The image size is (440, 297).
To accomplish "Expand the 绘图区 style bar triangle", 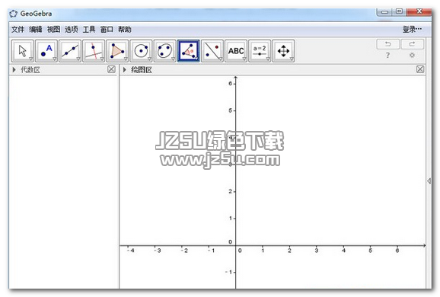I will (x=125, y=69).
